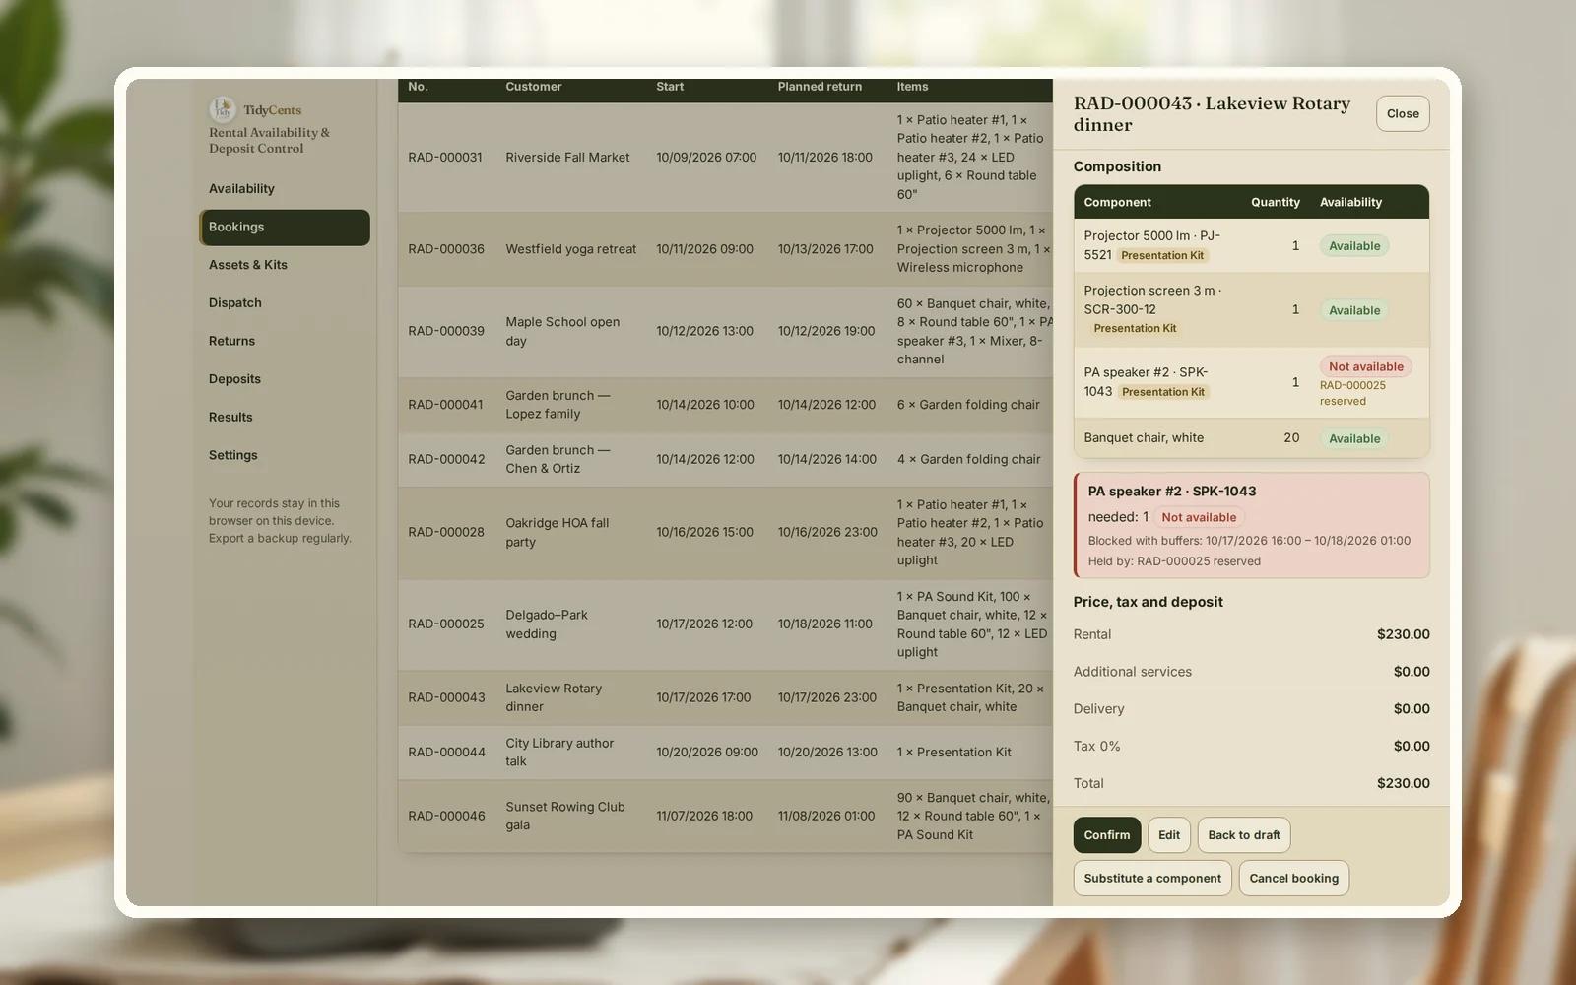Image resolution: width=1576 pixels, height=985 pixels.
Task: Select the Projector 5000 lm component row
Action: point(1251,246)
